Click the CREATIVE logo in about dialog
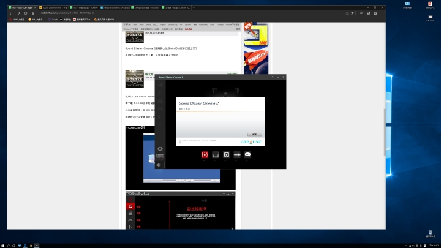This screenshot has height=248, width=441. point(251,142)
